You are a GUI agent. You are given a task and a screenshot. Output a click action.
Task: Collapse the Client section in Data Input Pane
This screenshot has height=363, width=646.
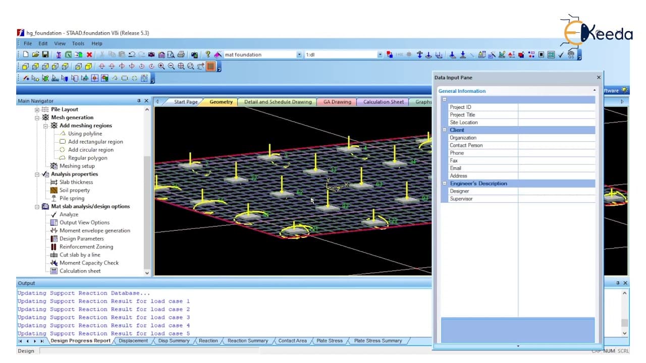pyautogui.click(x=445, y=130)
